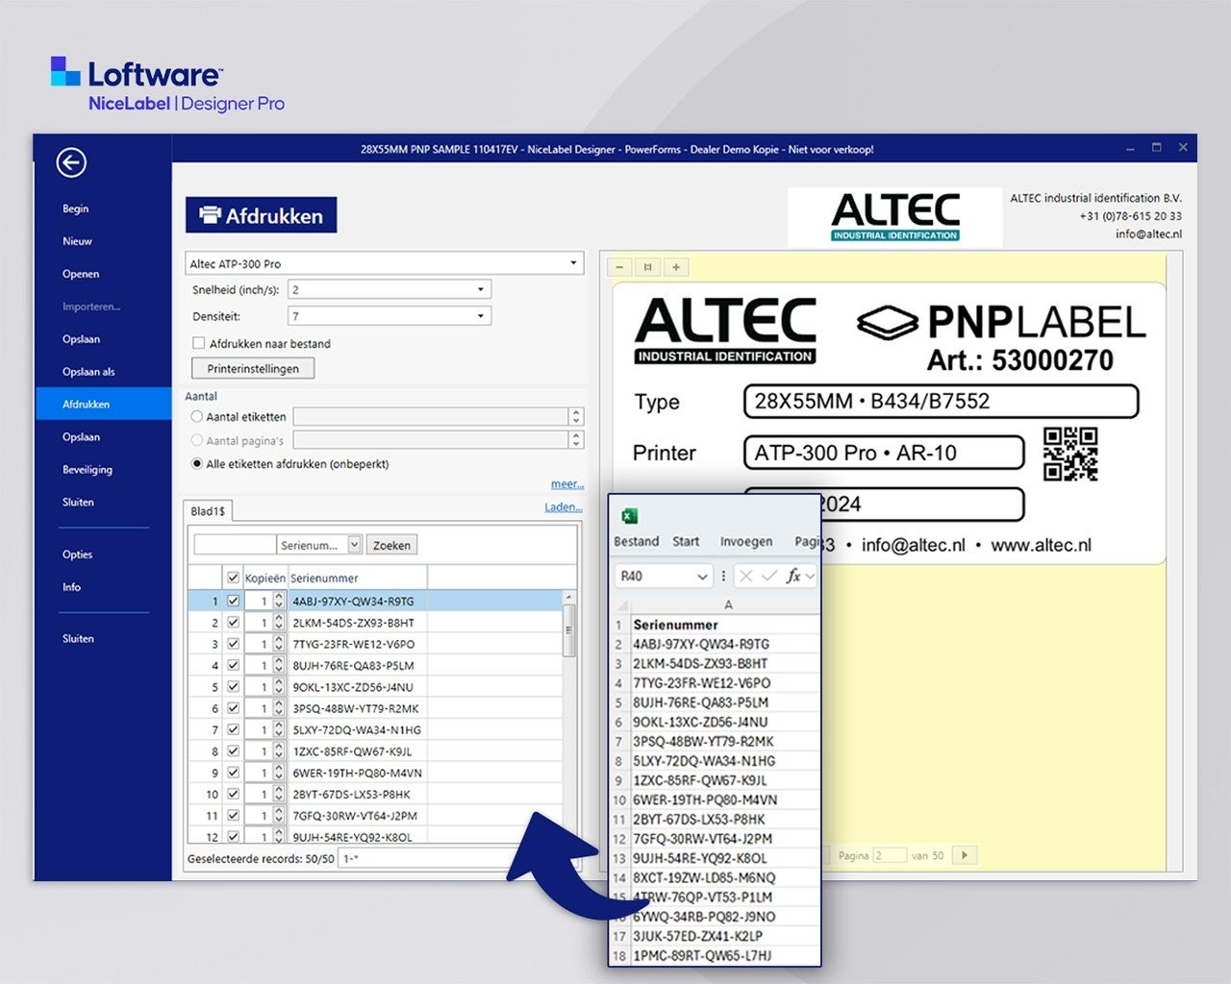Click the fx insert function icon
The height and width of the screenshot is (984, 1231).
click(793, 576)
